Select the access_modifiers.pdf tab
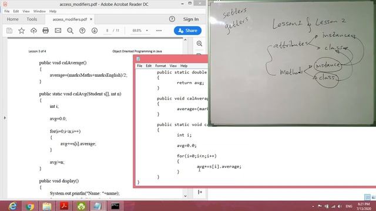This screenshot has width=376, height=211. pos(69,19)
